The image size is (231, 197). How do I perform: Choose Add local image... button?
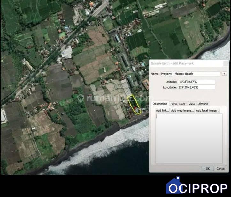208,110
